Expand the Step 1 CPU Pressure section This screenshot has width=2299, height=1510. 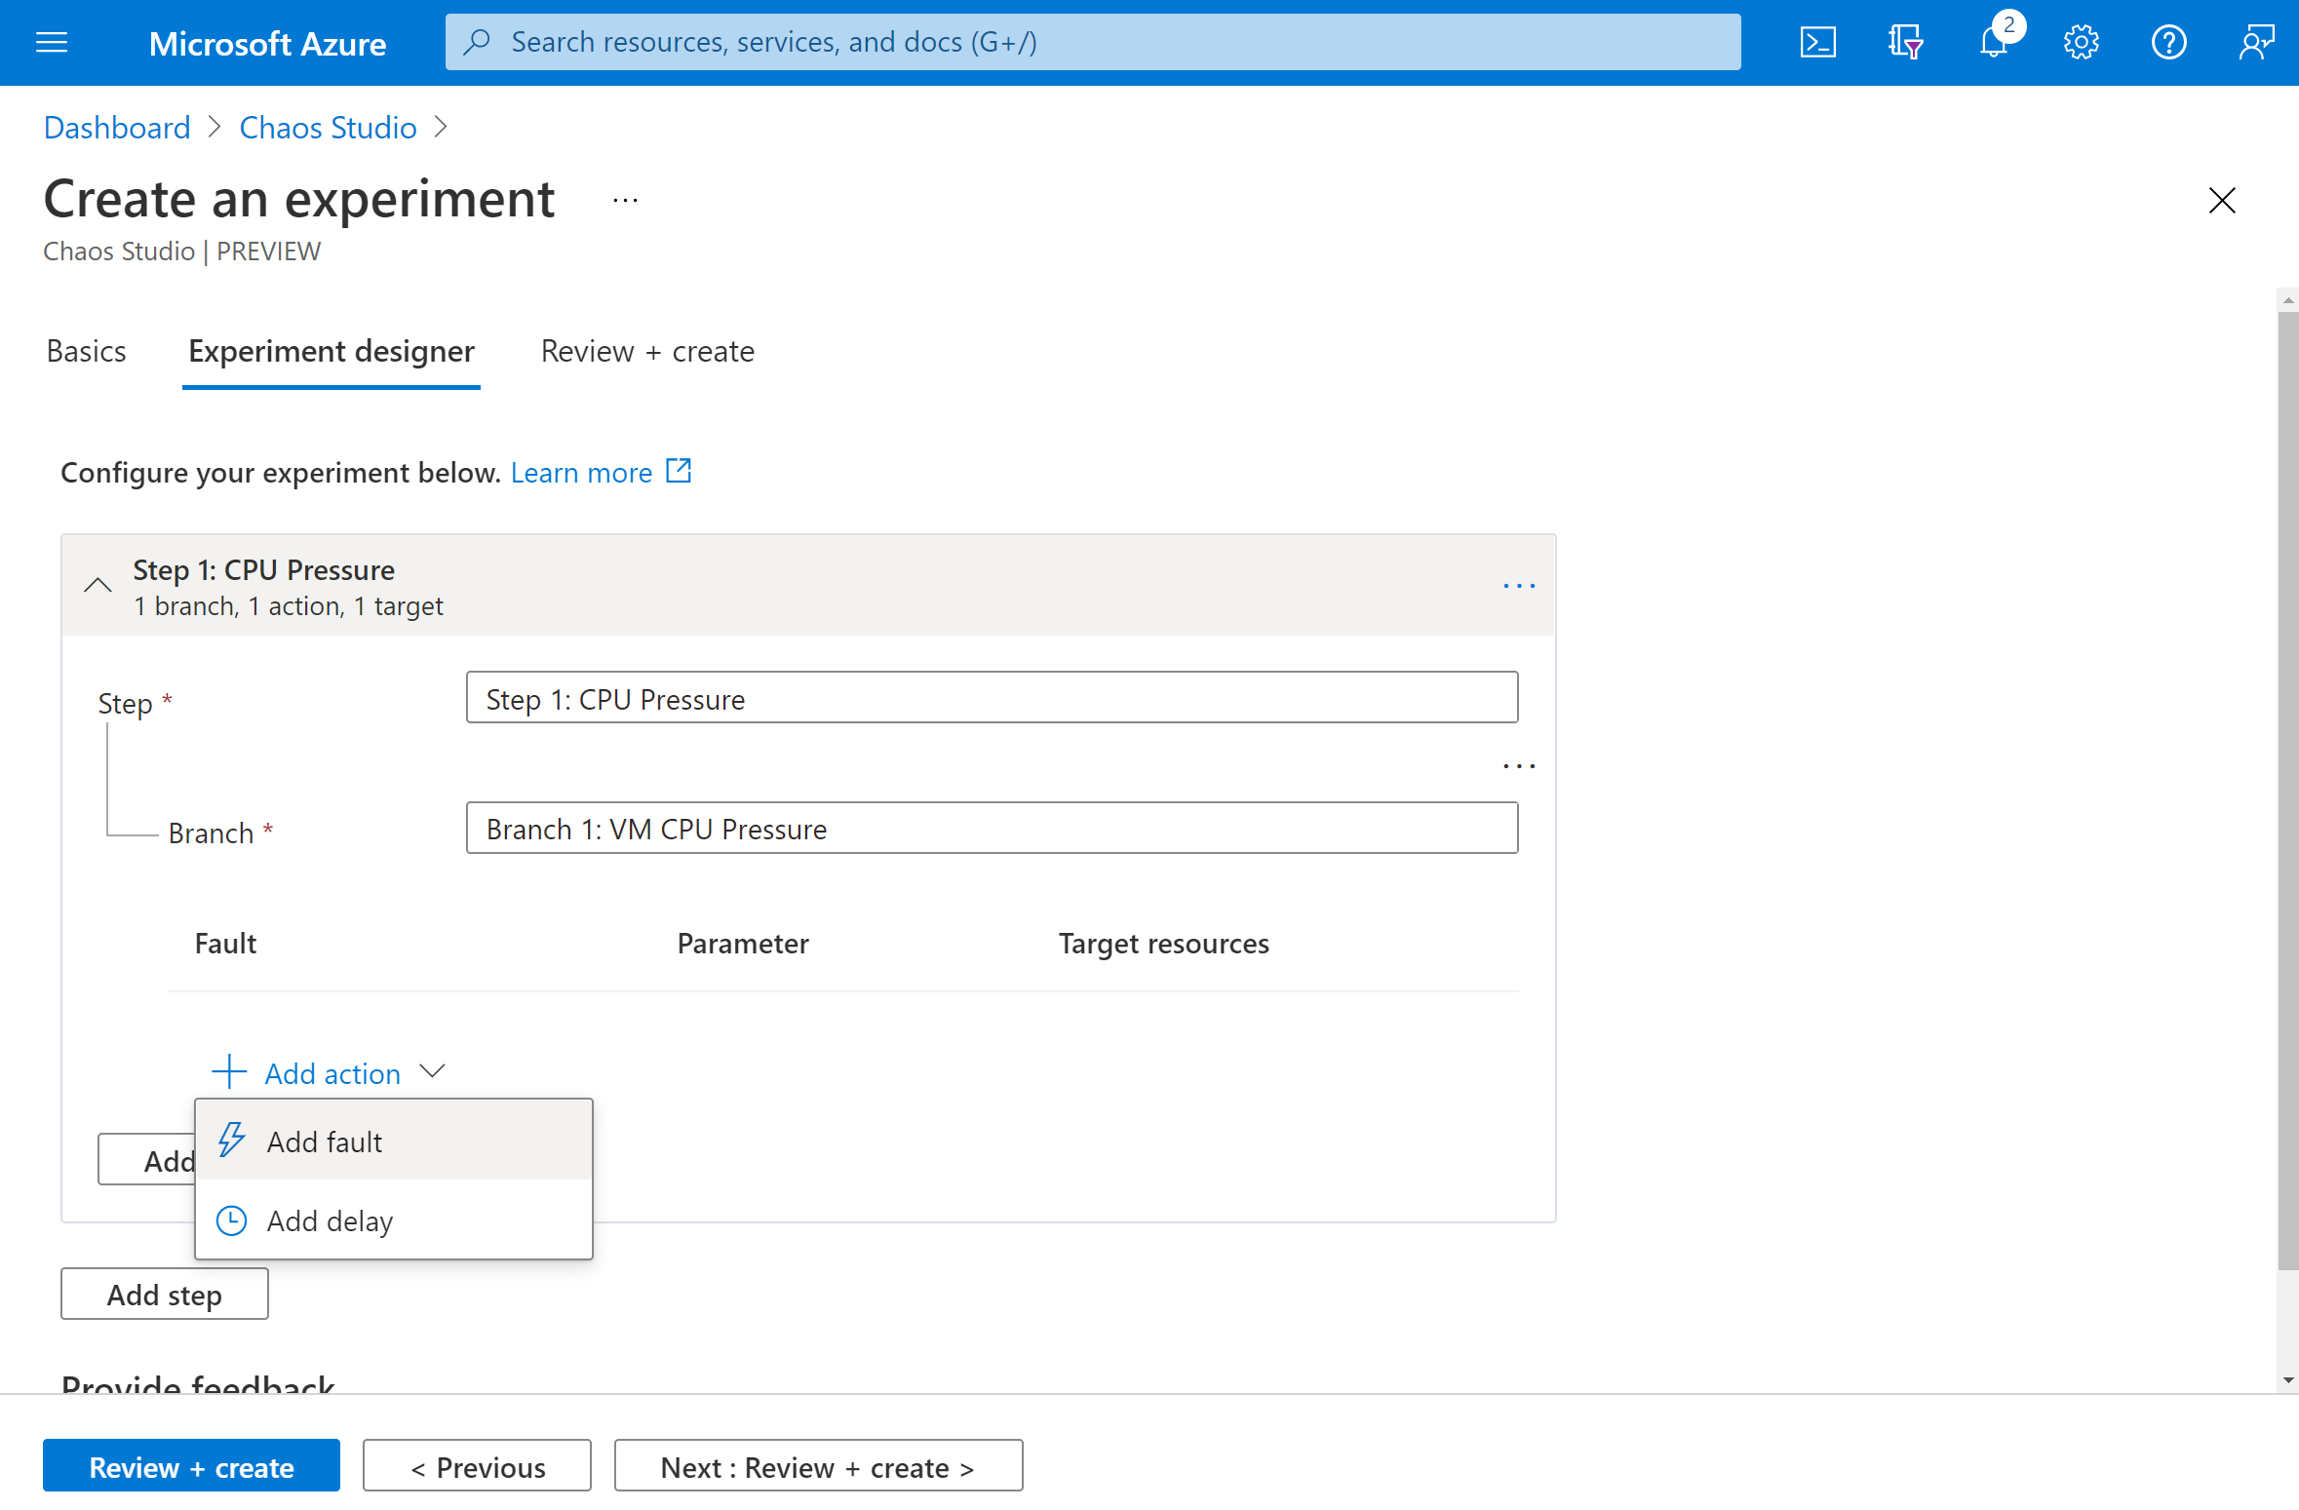pos(97,583)
